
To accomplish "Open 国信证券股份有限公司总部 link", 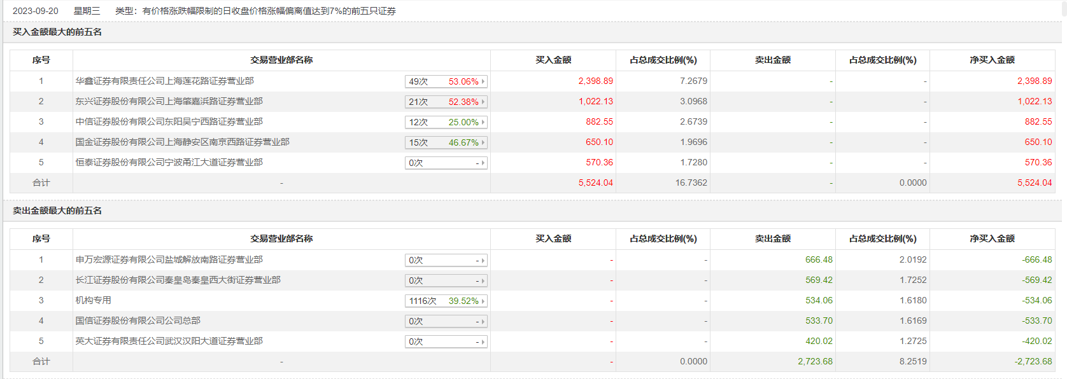I will tap(138, 320).
